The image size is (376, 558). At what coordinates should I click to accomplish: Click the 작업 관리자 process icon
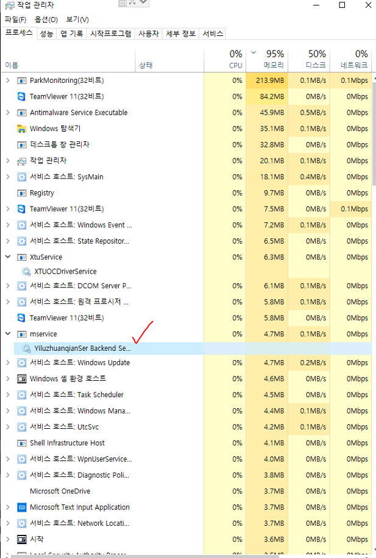(x=22, y=161)
